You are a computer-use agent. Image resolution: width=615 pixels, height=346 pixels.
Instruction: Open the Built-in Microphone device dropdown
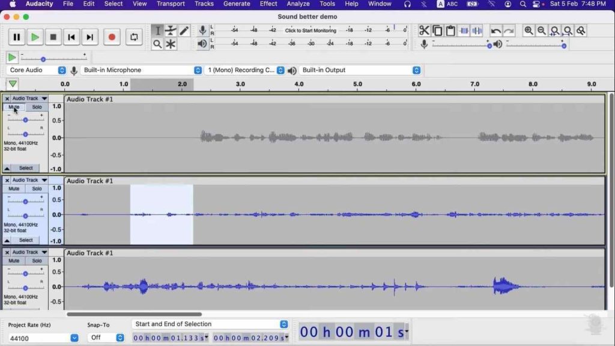click(141, 70)
